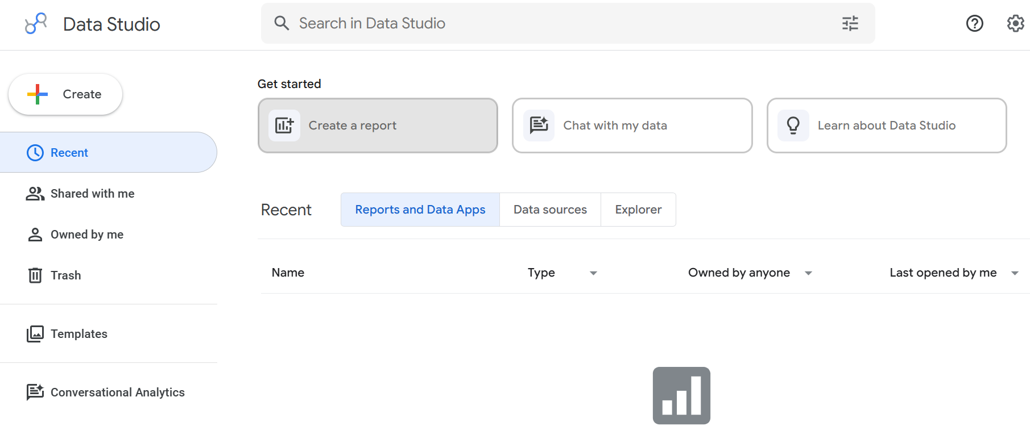Start Chat with my data

tap(632, 126)
